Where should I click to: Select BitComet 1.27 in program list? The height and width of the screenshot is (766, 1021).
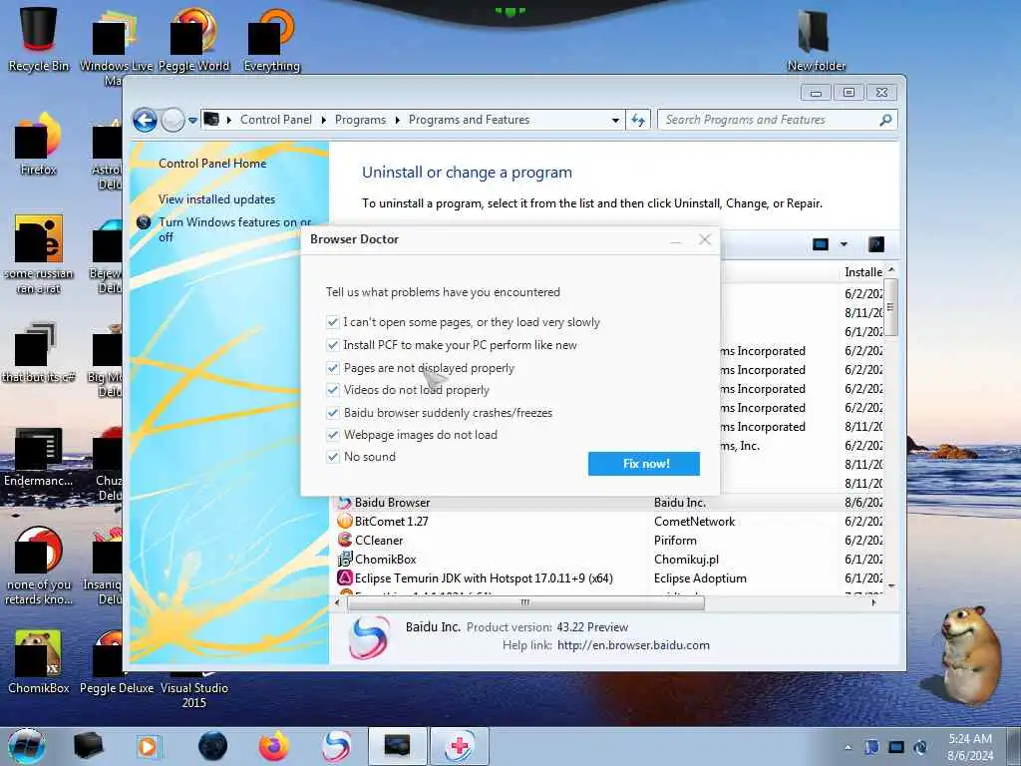click(609, 521)
